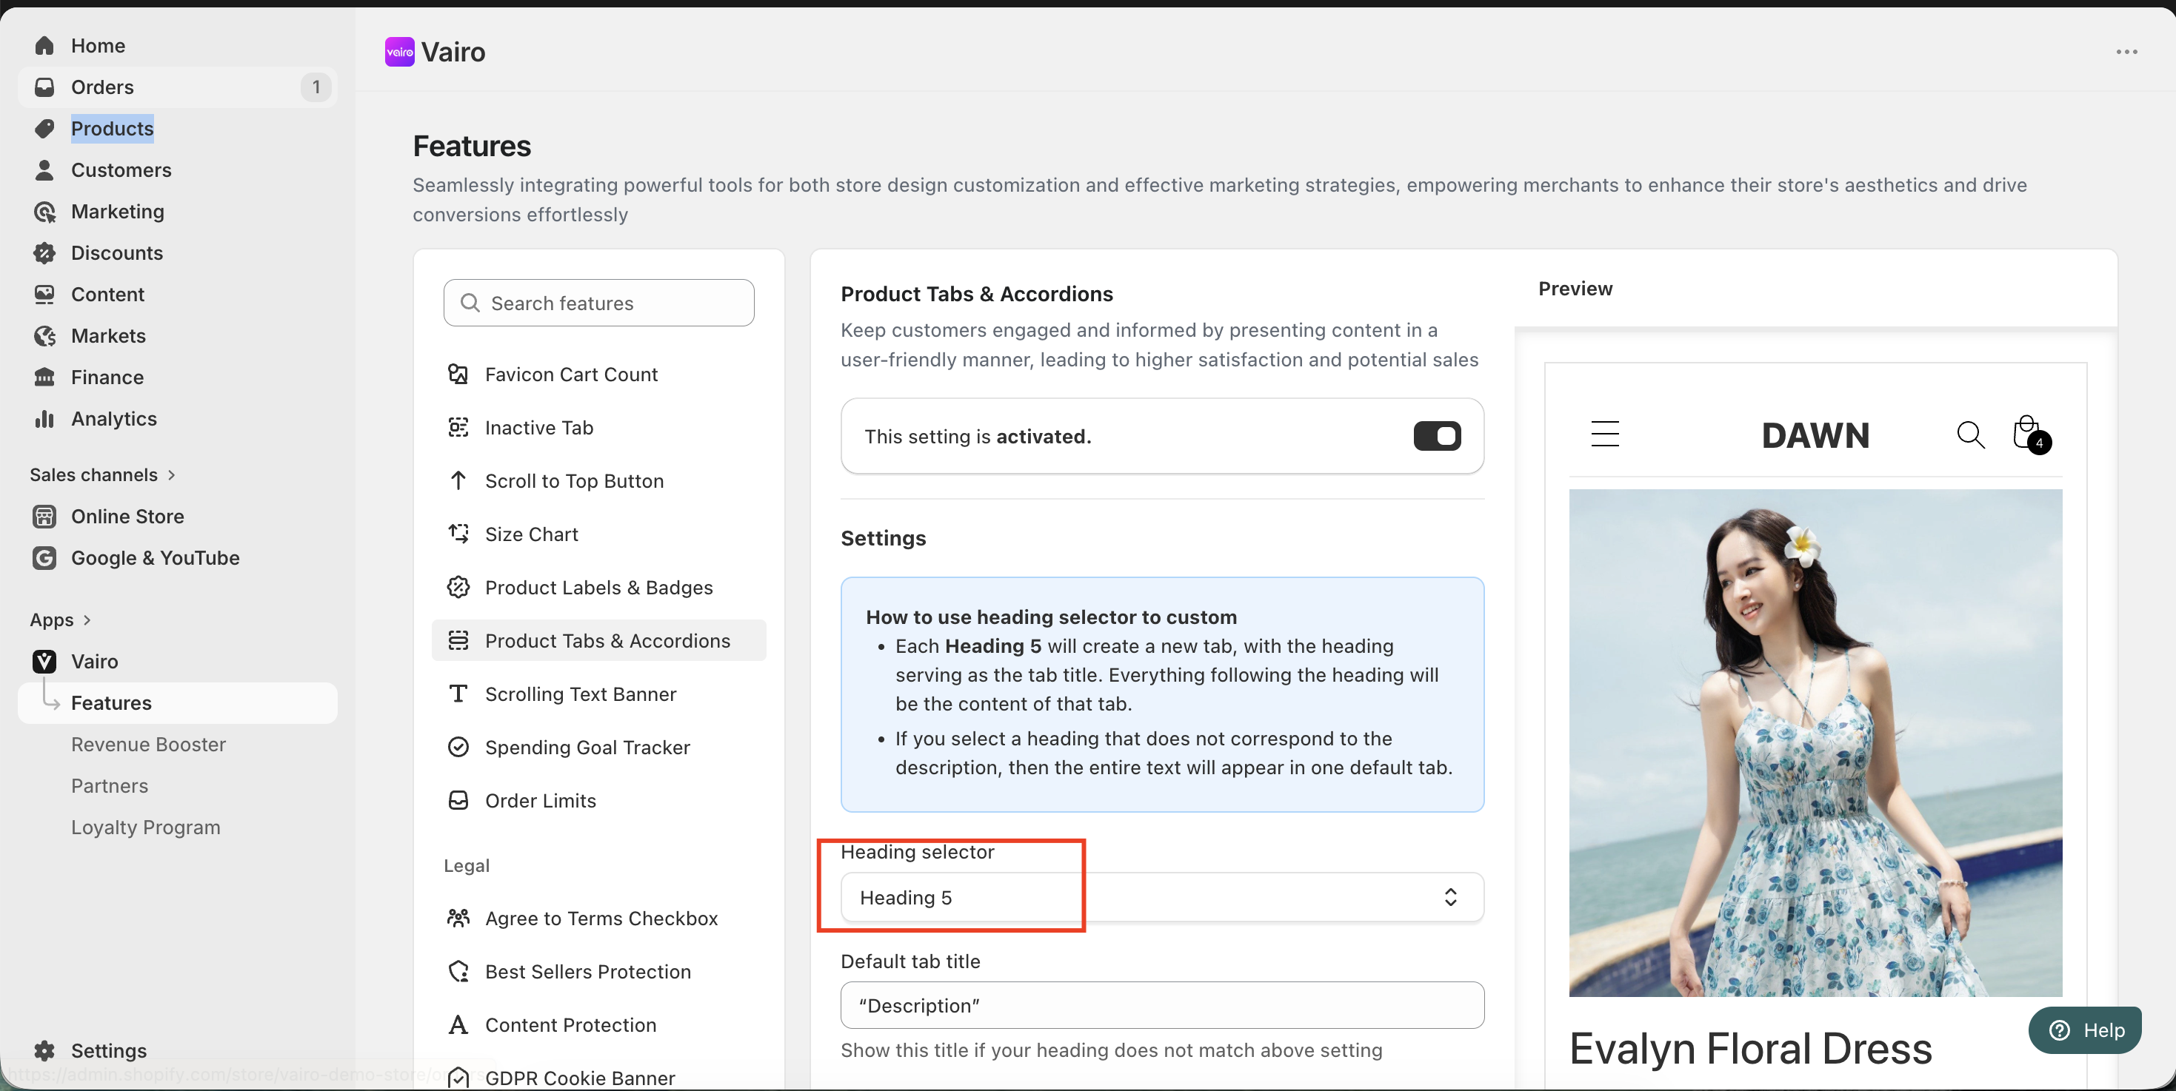Click the Online Store icon

[x=44, y=517]
